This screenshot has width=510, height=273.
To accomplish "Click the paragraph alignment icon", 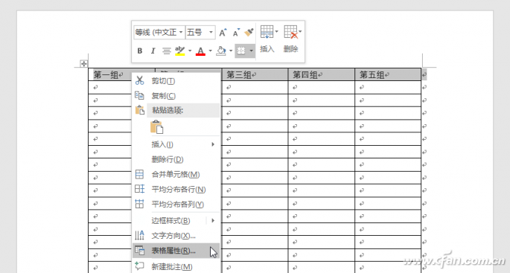I will [x=167, y=51].
